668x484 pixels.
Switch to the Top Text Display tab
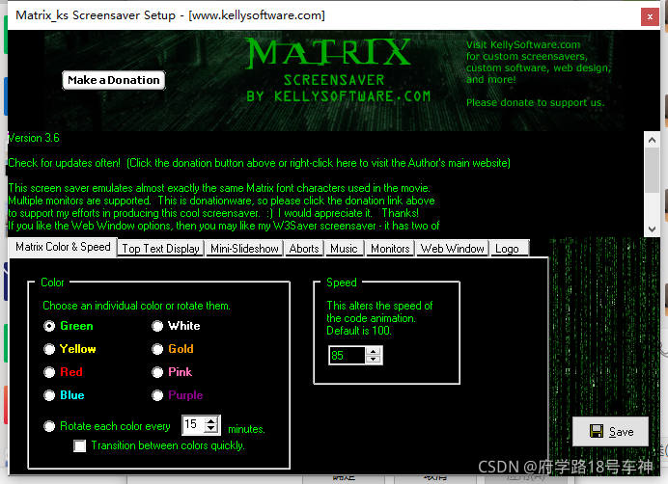coord(161,249)
